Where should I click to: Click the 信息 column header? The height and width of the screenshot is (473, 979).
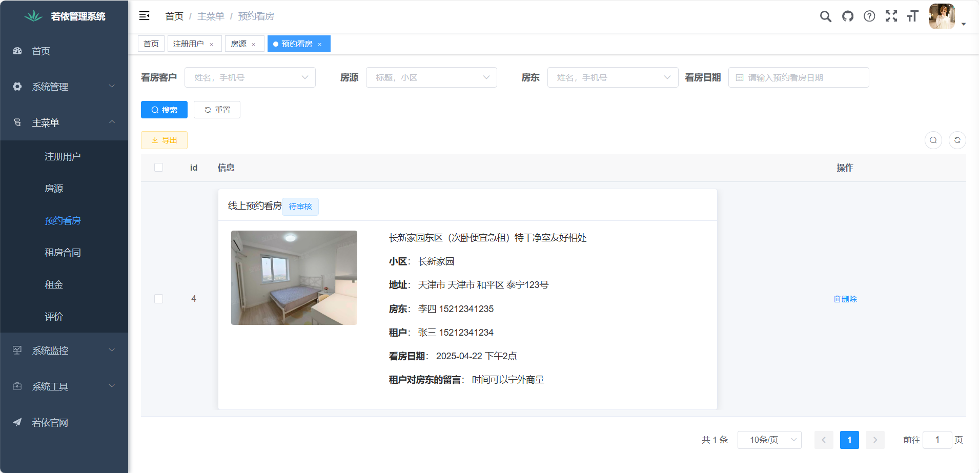point(226,168)
